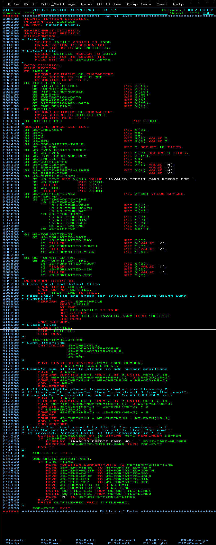
Task: Click the F9=Swap function key
Action: click(x=85, y=543)
